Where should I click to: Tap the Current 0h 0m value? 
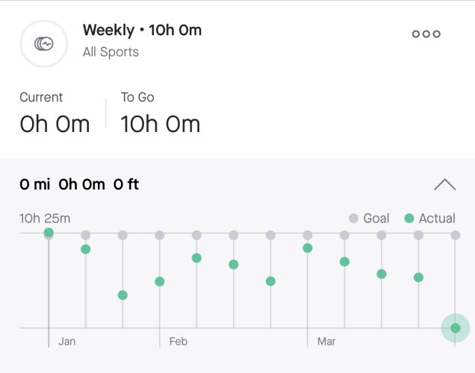[55, 125]
